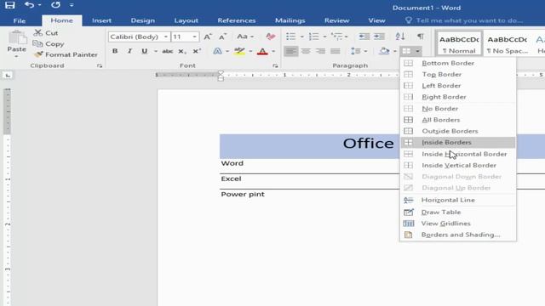This screenshot has height=306, width=545.
Task: Toggle Center alignment
Action: [306, 51]
